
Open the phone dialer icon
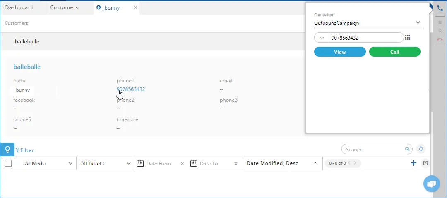point(440,8)
